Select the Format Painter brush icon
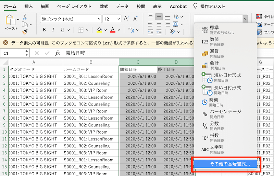This screenshot has width=274, height=176. (x=25, y=31)
